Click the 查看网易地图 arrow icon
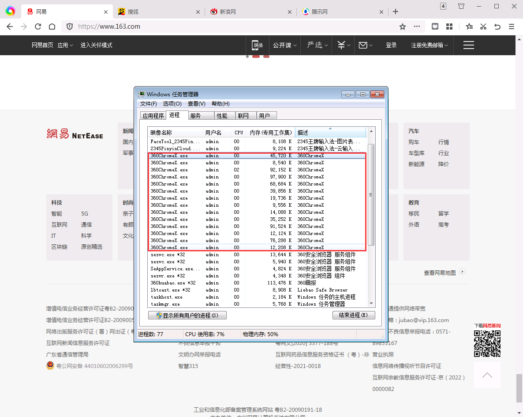The height and width of the screenshot is (417, 523). coord(462,272)
